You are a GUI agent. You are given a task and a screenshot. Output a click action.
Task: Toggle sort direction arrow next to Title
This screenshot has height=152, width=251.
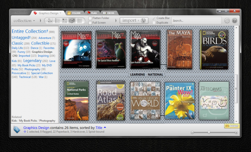[105, 127]
